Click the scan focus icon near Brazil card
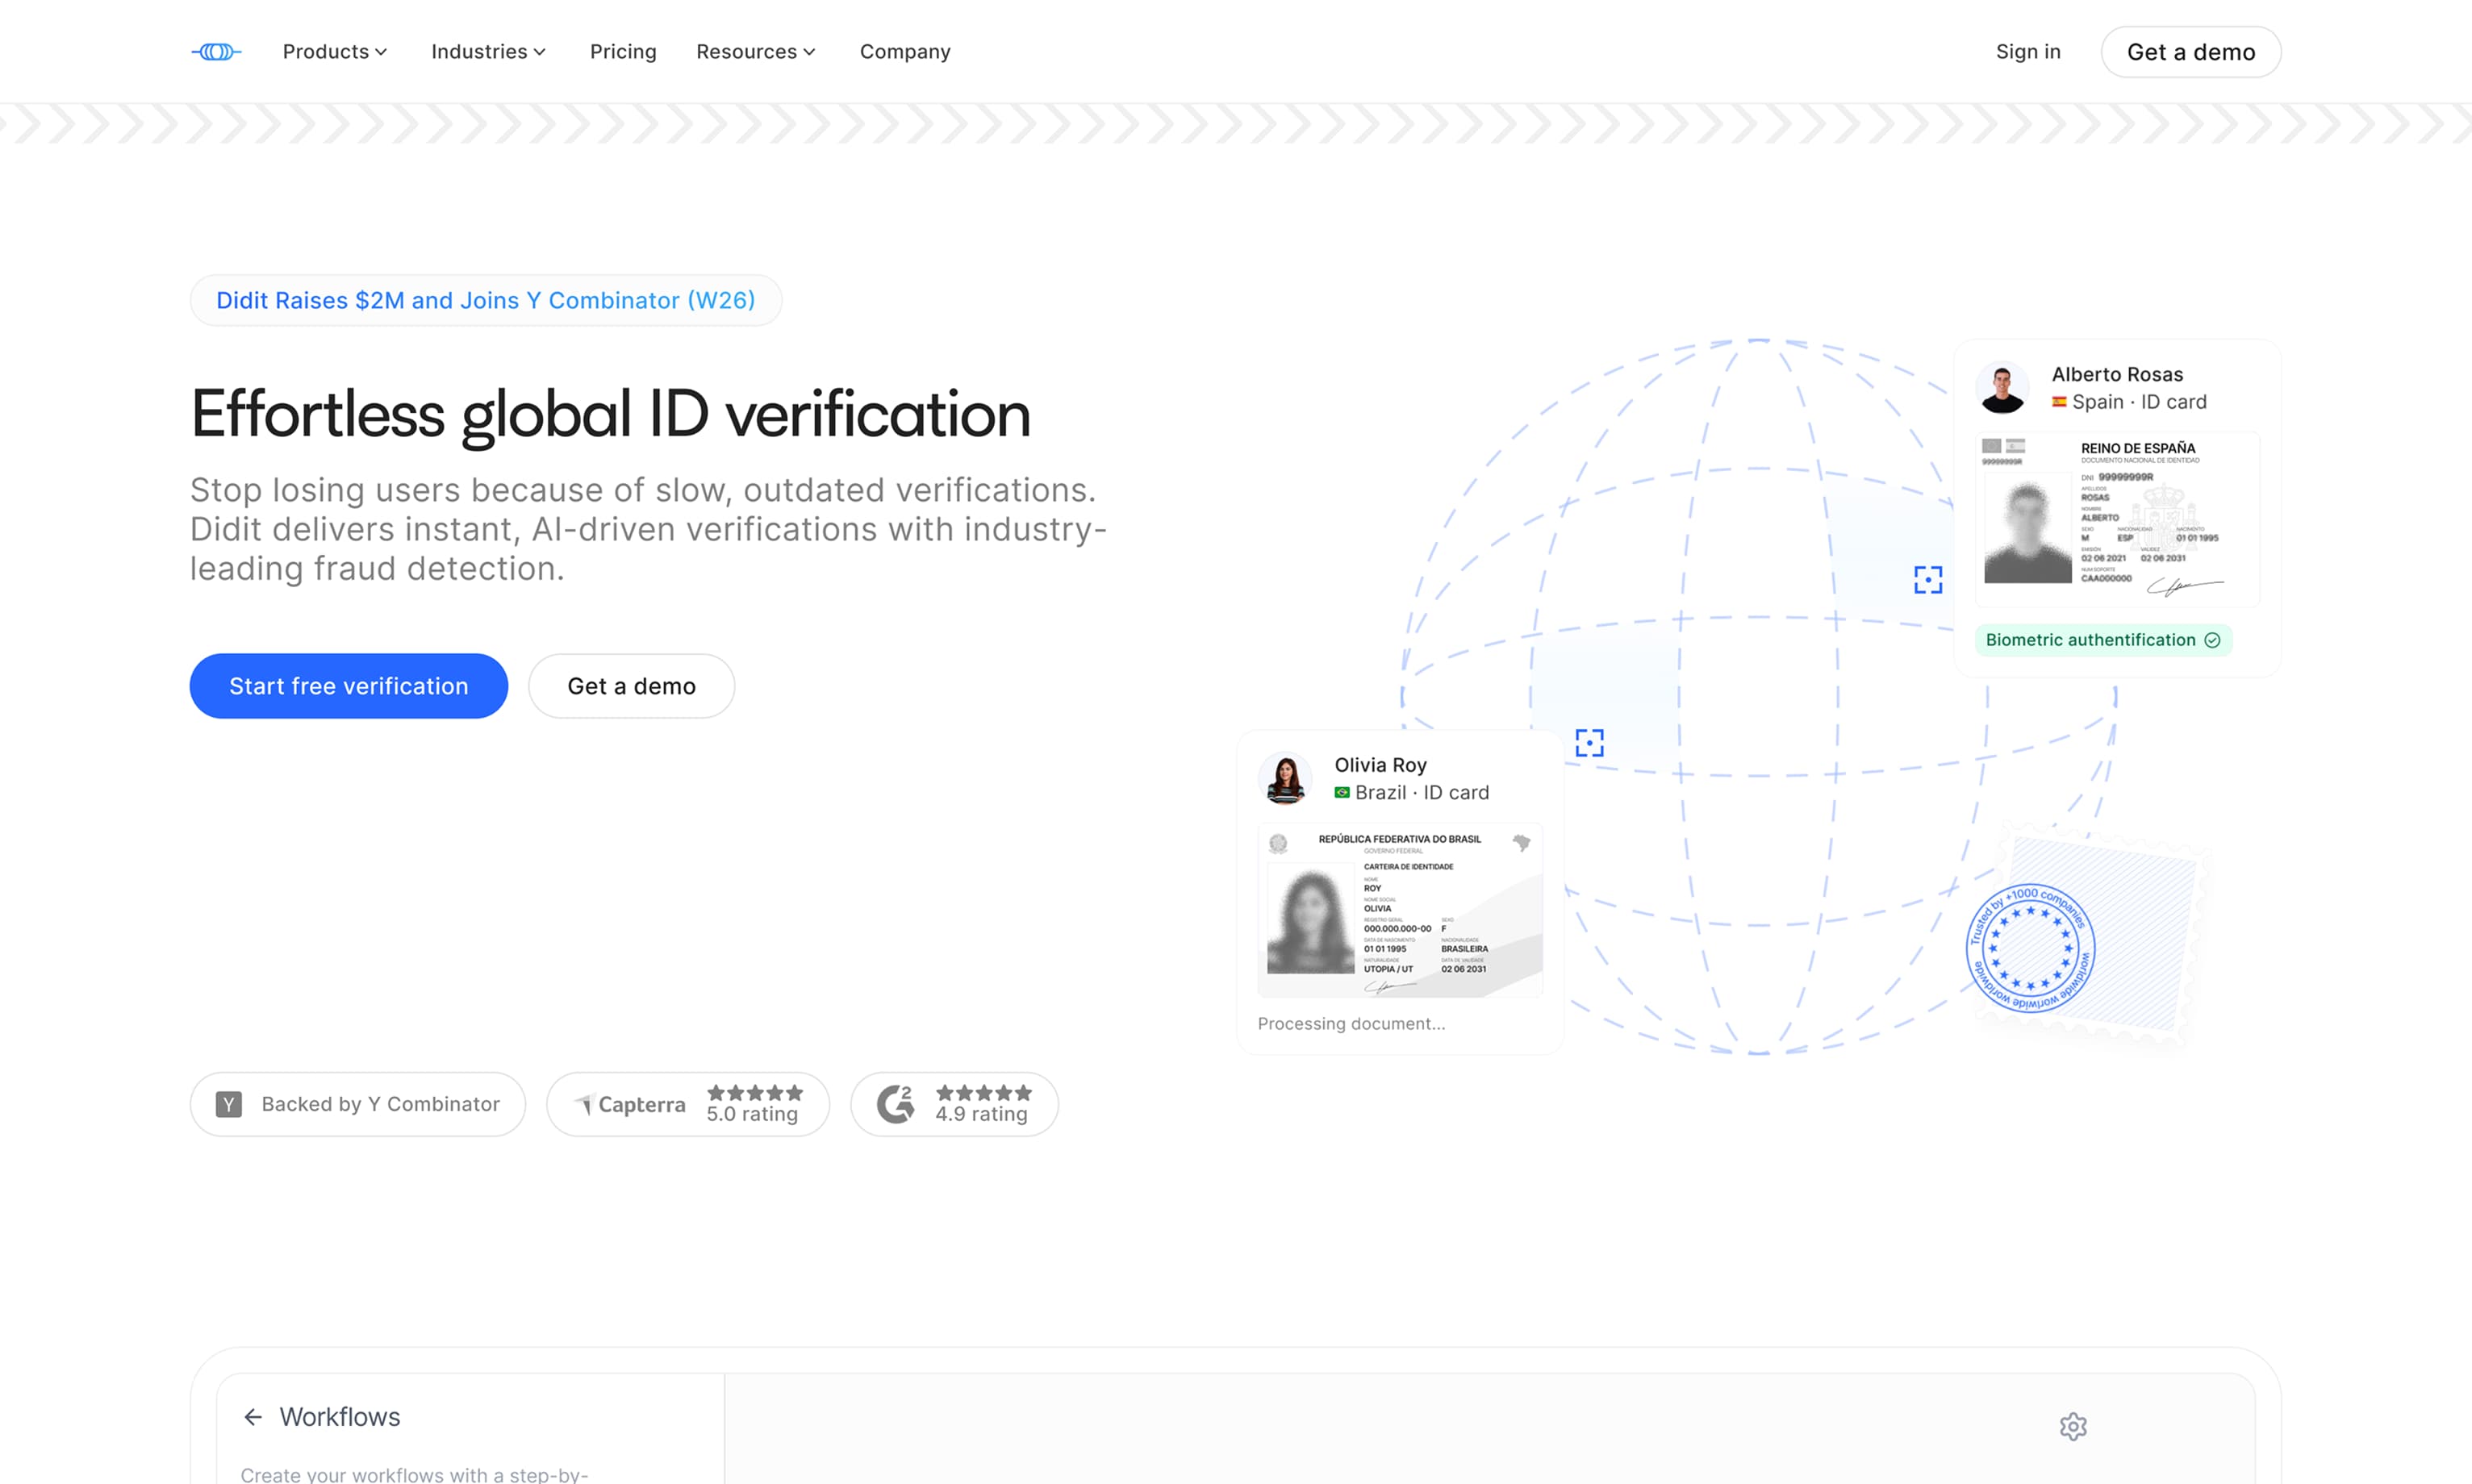Image resolution: width=2472 pixels, height=1484 pixels. [1589, 742]
